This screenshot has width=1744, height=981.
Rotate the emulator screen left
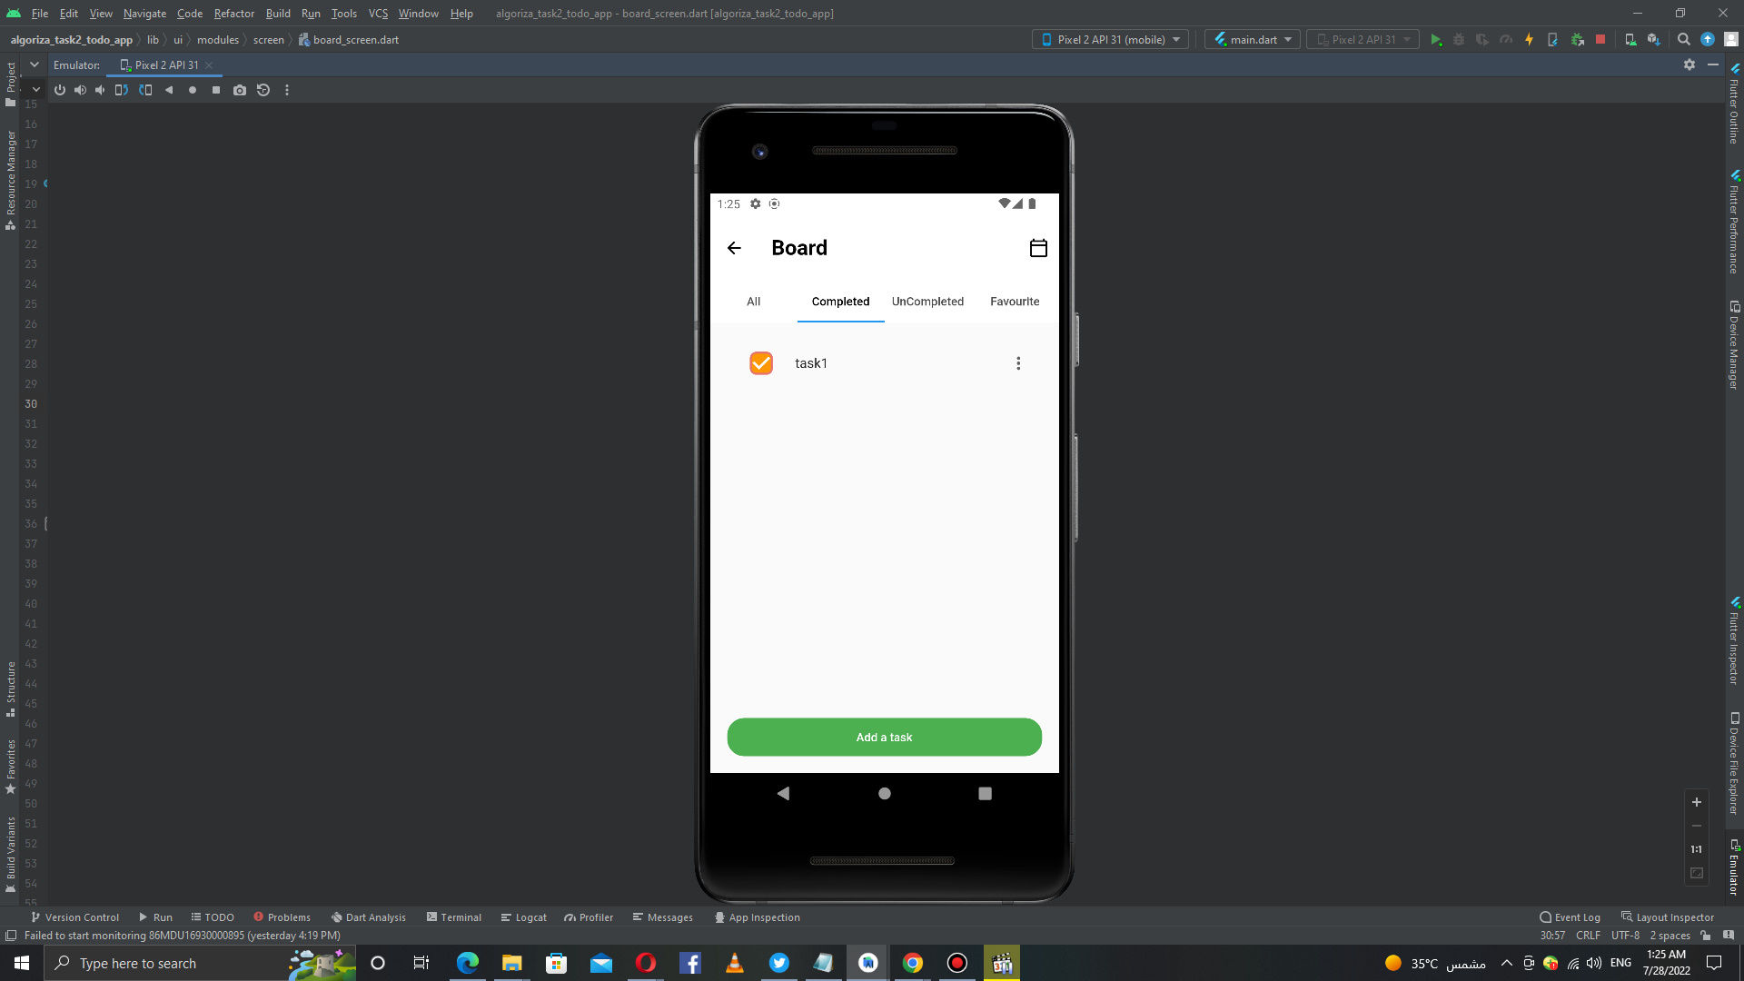122,90
